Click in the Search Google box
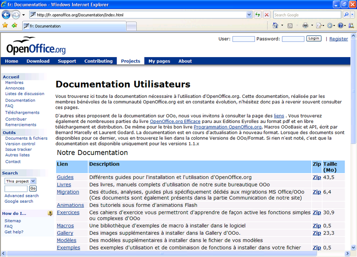357x257 pixels. 307,15
